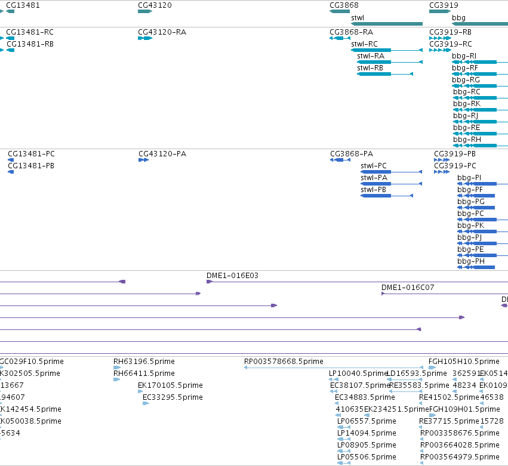Click EST RP003564979.5prime
The image size is (508, 466).
pyautogui.click(x=460, y=457)
